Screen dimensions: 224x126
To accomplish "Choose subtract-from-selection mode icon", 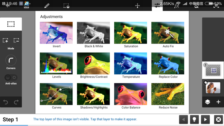I will point(16,40).
